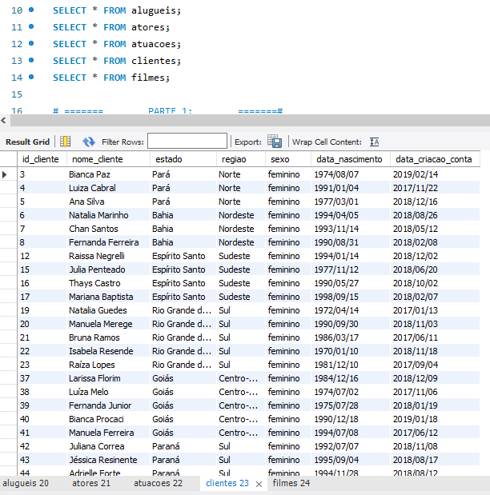Select the filmes 24 result tab
This screenshot has width=490, height=495.
[291, 483]
